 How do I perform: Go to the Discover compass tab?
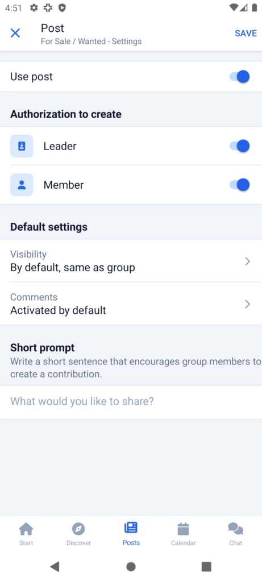pos(78,534)
